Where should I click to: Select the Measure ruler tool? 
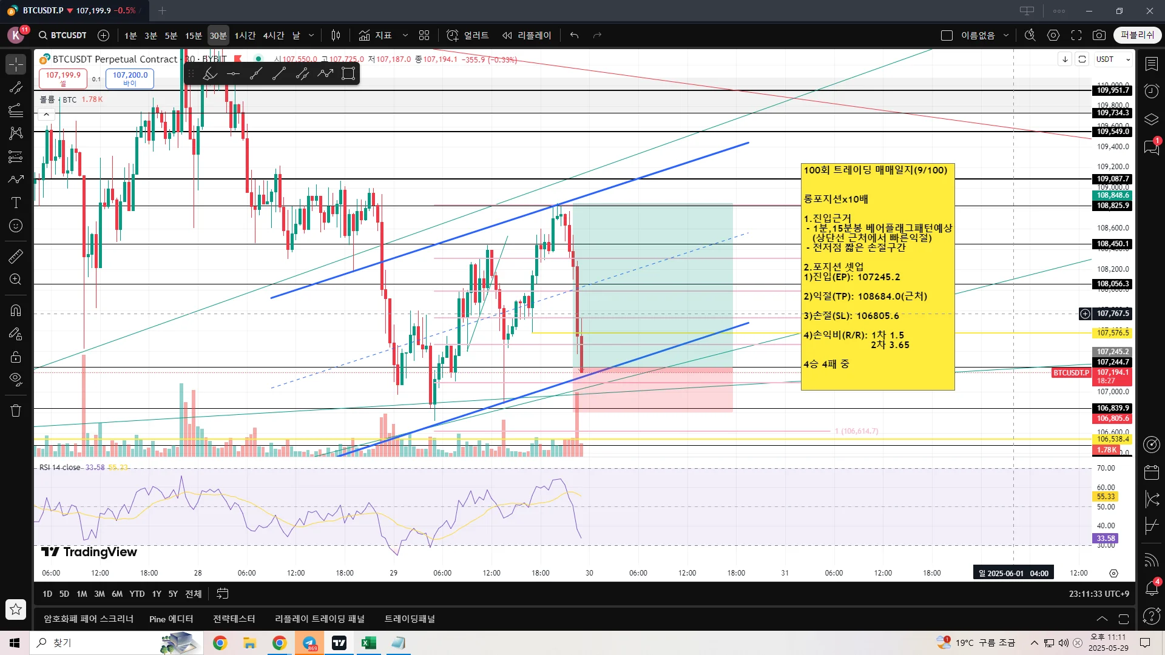point(16,257)
